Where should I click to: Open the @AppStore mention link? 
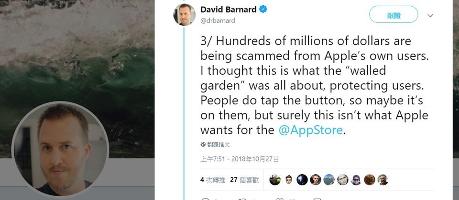pyautogui.click(x=310, y=130)
